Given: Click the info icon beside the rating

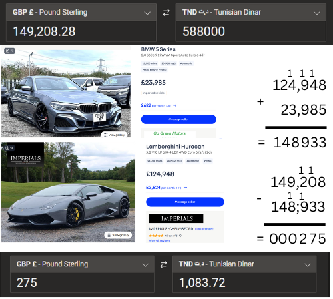Looking at the screenshot, I should (180, 236).
